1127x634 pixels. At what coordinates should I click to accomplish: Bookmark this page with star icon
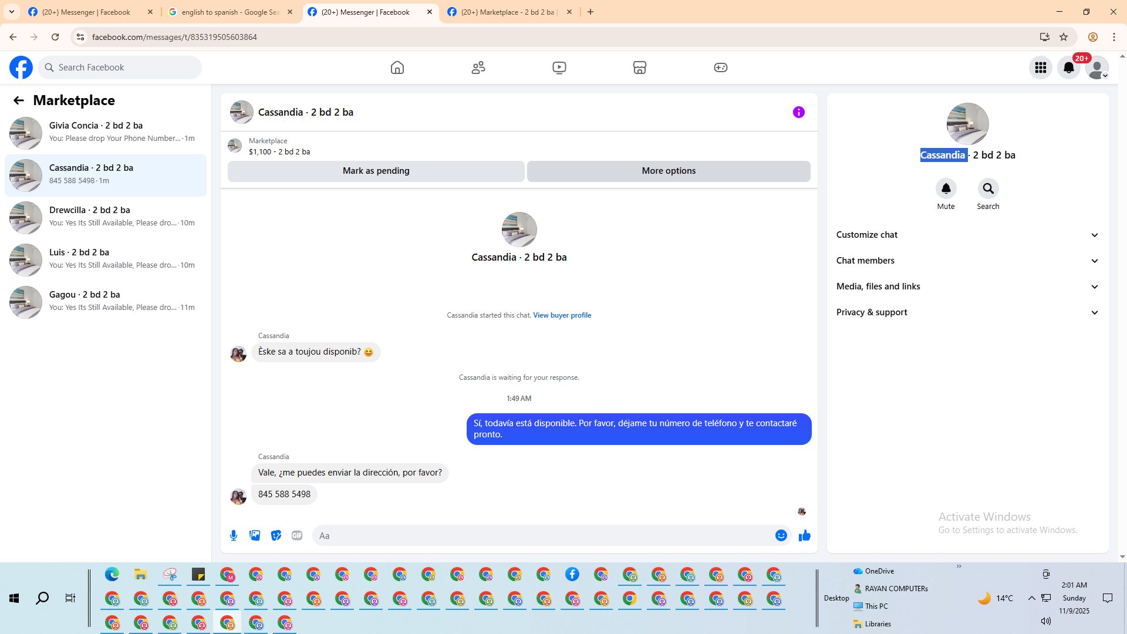point(1064,37)
